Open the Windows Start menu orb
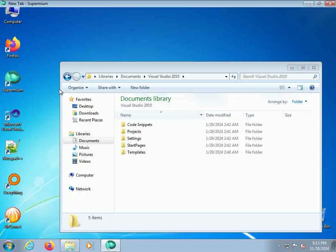Viewport: 336px width, 252px height. pos(9,245)
